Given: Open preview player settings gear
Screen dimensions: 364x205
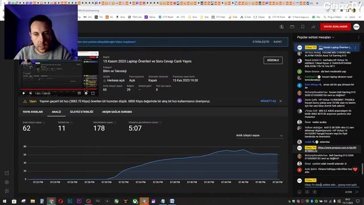Looking at the screenshot, I should (86, 93).
